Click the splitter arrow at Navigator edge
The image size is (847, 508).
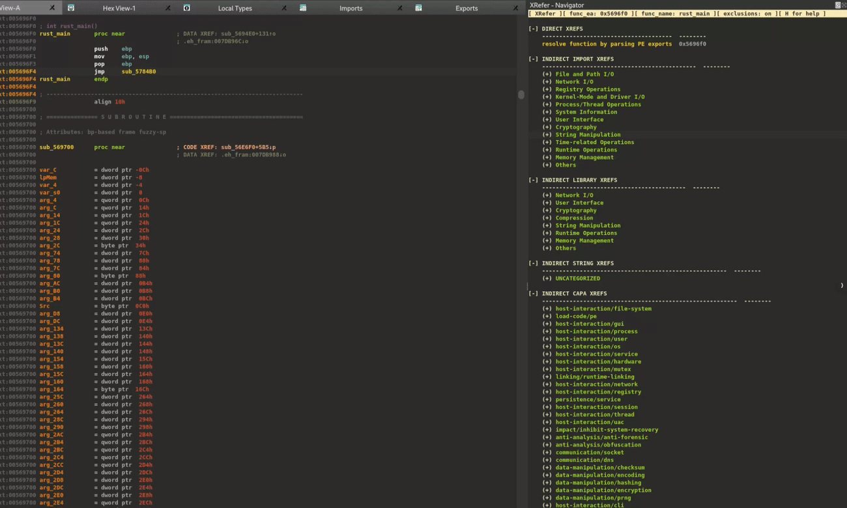coord(842,286)
